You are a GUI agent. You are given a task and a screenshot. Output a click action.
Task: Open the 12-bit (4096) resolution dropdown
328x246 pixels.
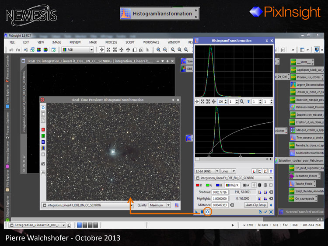pyautogui.click(x=207, y=171)
